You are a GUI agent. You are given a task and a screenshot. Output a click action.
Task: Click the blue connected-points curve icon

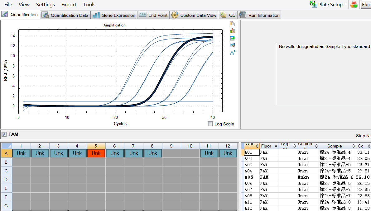(232, 53)
